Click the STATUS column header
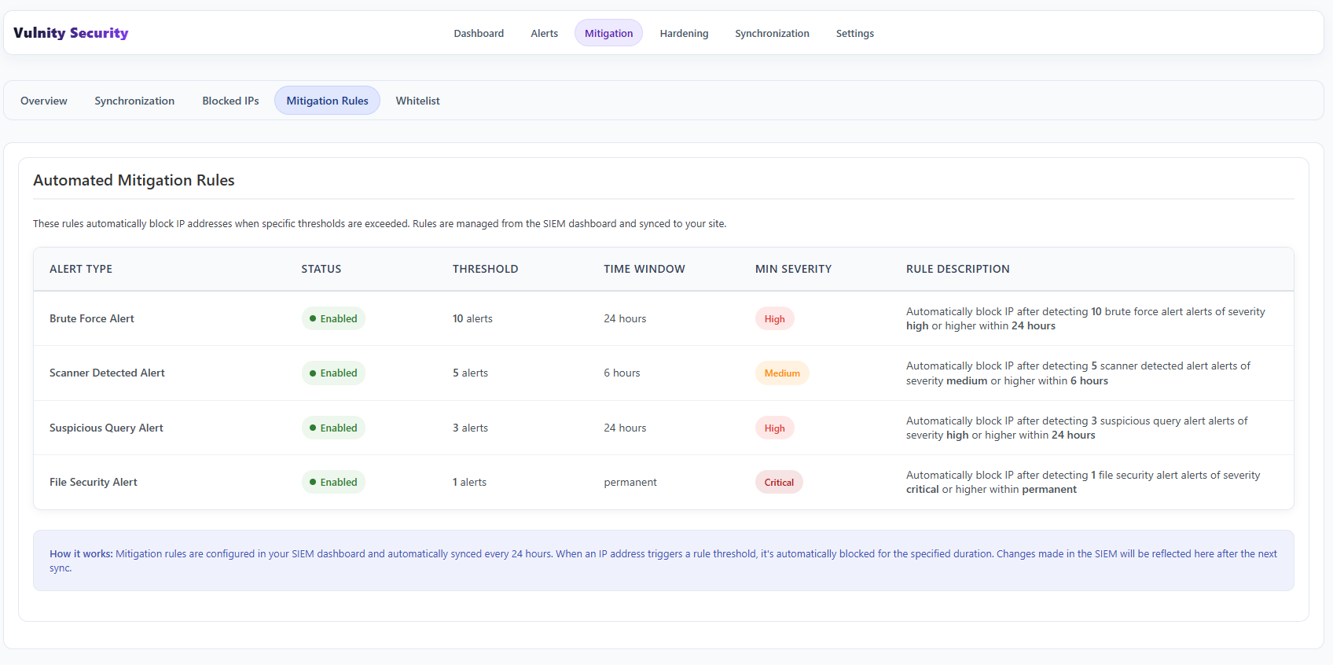Viewport: 1333px width, 665px height. (x=321, y=269)
